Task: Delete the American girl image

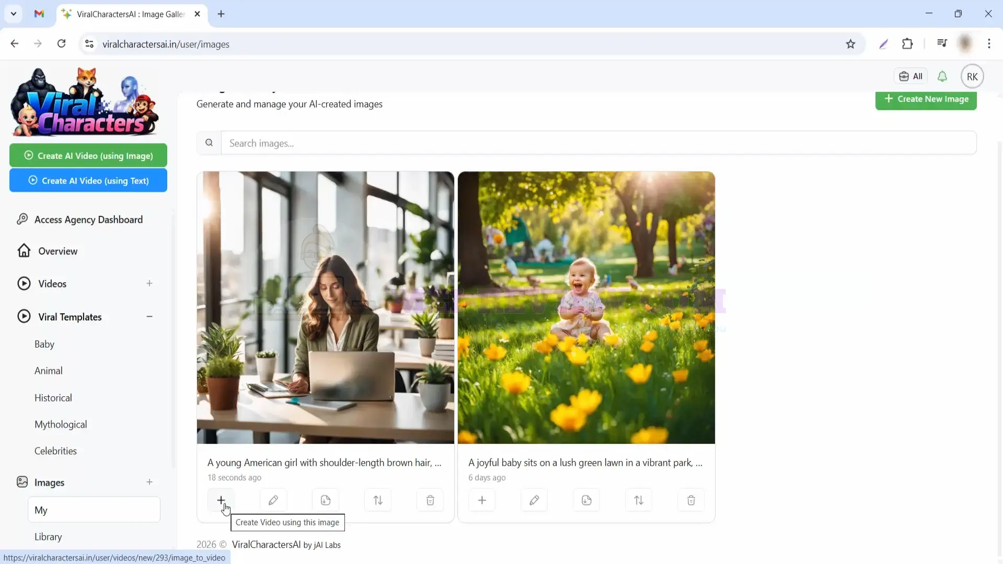Action: (430, 500)
